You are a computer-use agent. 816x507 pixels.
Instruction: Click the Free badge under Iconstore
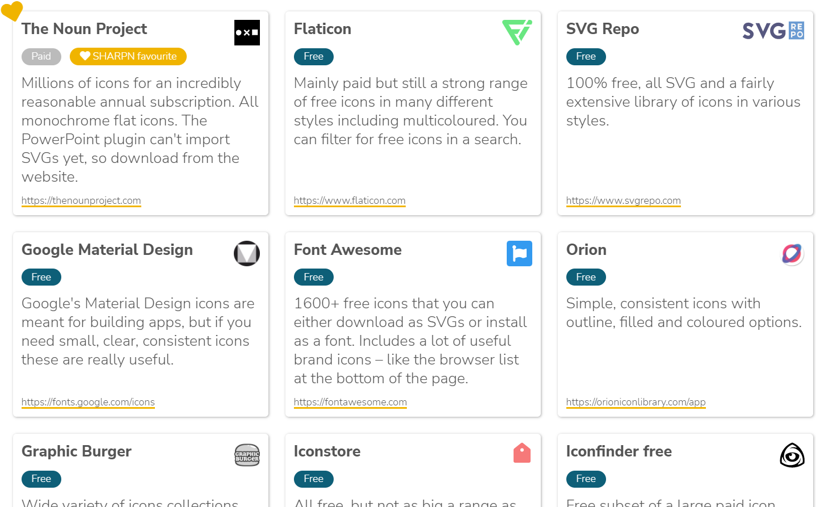pyautogui.click(x=314, y=479)
